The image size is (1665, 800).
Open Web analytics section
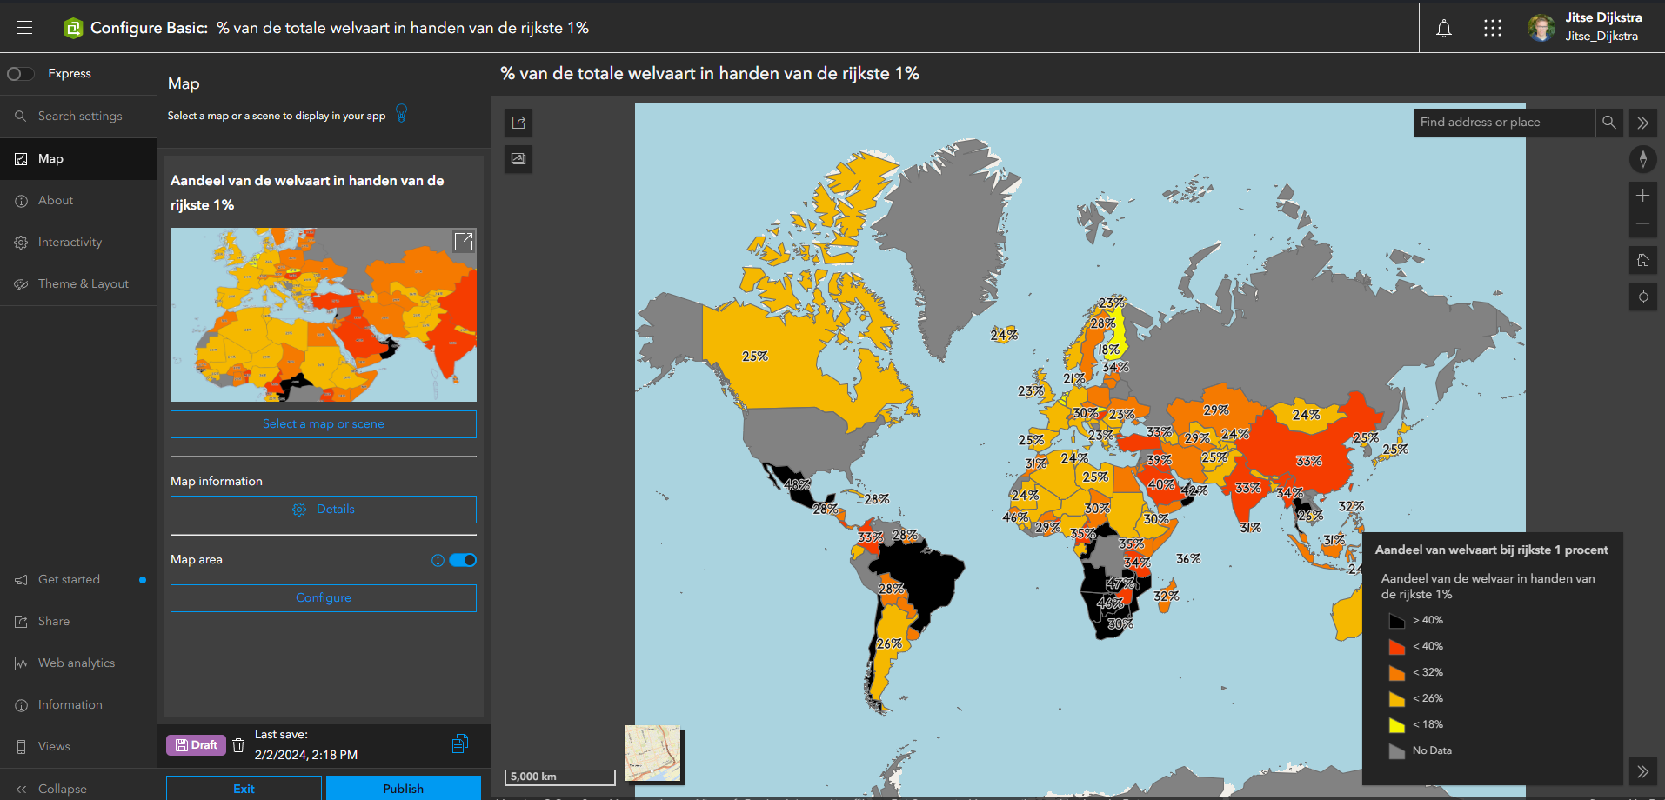(x=78, y=663)
